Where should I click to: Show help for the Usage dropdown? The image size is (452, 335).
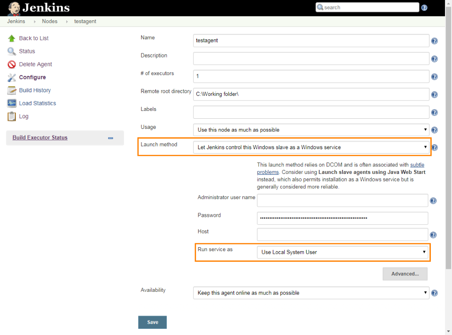point(434,130)
